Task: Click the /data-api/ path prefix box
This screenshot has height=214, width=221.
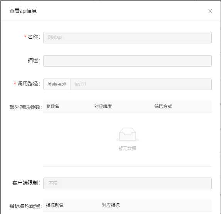Action: 57,84
